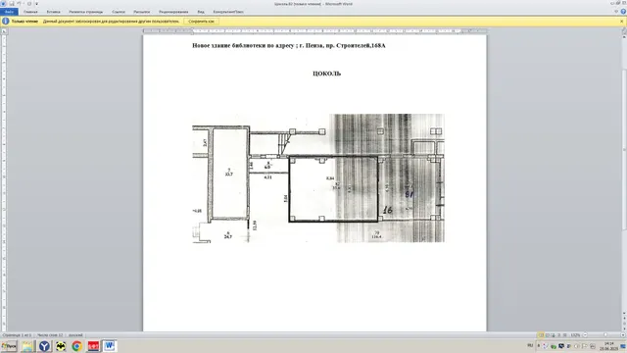This screenshot has height=353, width=627.
Task: Click the Show Desktop icon in tray
Action: pos(623,346)
